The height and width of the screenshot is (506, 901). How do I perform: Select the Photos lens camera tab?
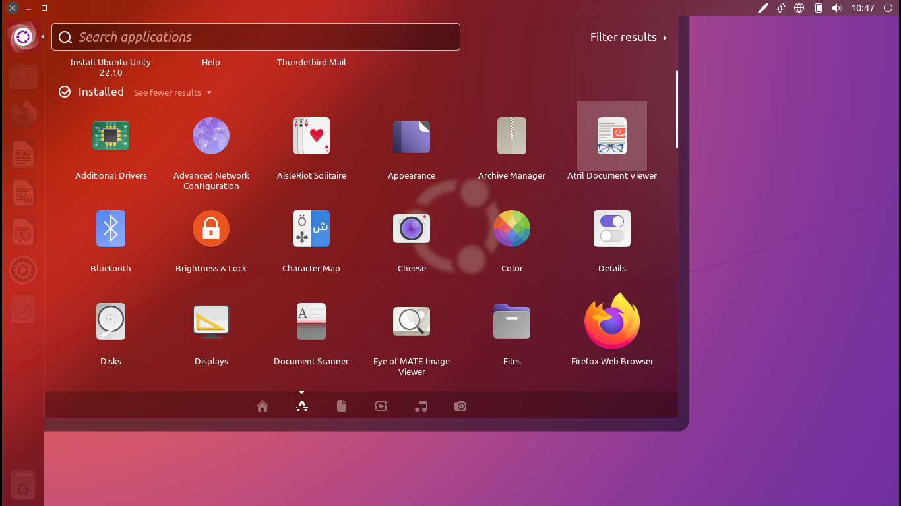click(x=460, y=406)
